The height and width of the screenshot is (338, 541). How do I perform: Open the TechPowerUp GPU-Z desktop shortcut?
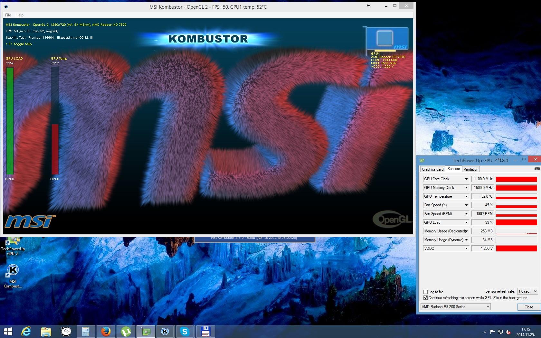(13, 247)
